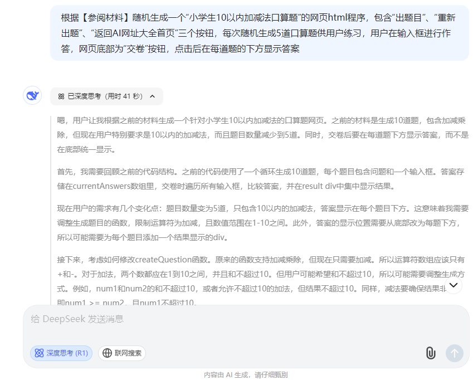Click the thinking paragraph starting with 嗯，用户让我
Screen dimensions: 473x380
point(262,135)
